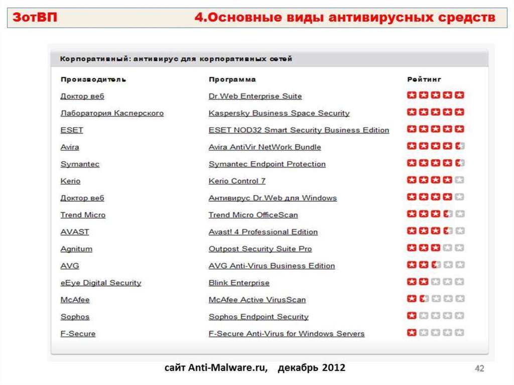514x385 pixels.
Task: Open the McAfee manufacturer link
Action: click(75, 300)
